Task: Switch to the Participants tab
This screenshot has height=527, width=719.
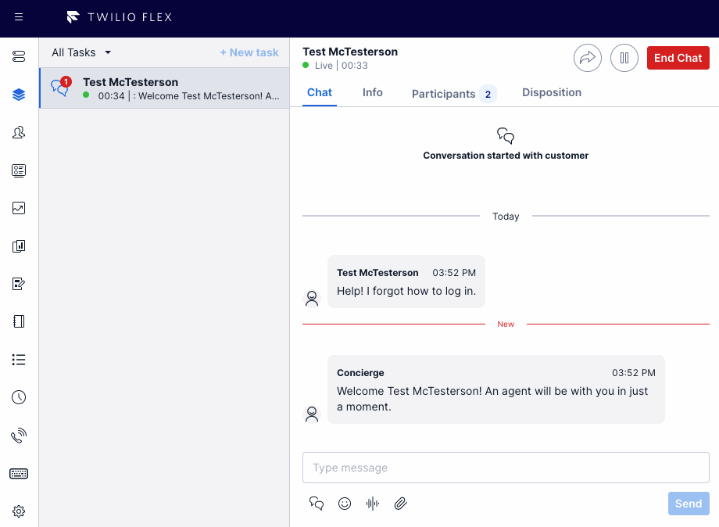Action: [453, 94]
